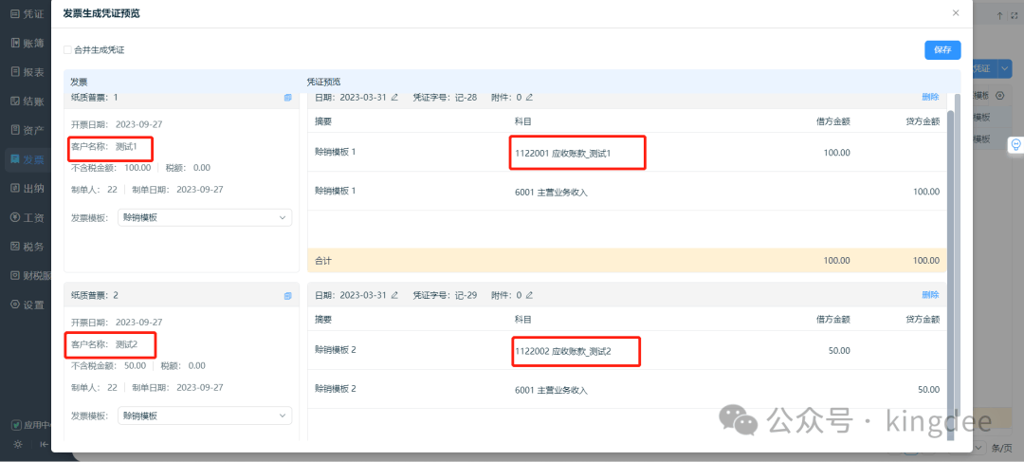Screen dimensions: 1024x462
Task: Click 删除 link on voucher 记-29
Action: [930, 295]
